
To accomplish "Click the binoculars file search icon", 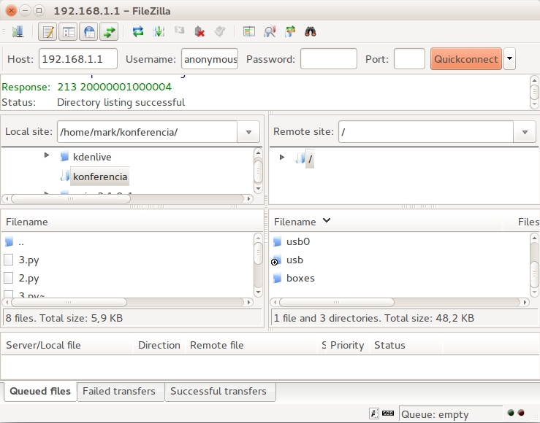I will [x=311, y=32].
